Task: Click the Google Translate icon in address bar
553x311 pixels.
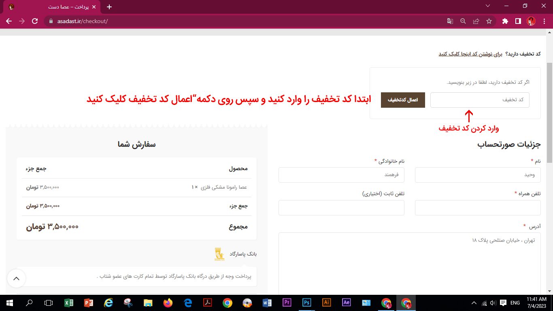Action: 450,21
